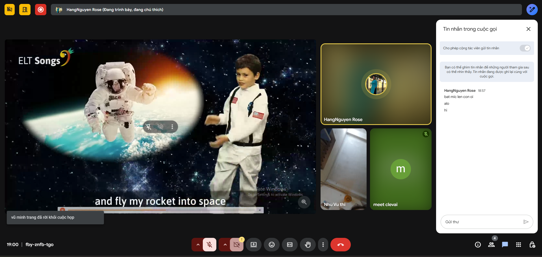Viewport: 542px width, 257px height.
Task: Unpin the shared presentation
Action: 149,127
